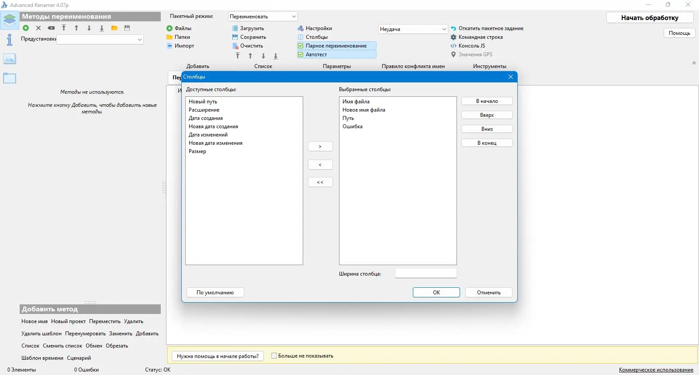This screenshot has height=375, width=699.
Task: Open Консоль JS tool
Action: tap(468, 46)
